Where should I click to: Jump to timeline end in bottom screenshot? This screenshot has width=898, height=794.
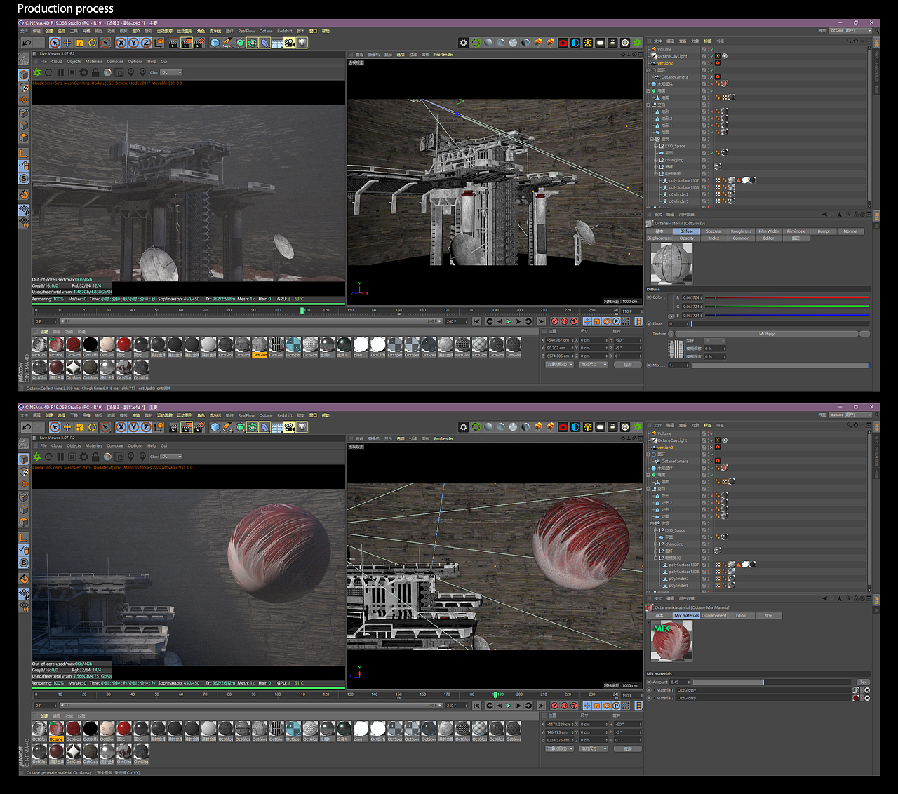point(542,706)
